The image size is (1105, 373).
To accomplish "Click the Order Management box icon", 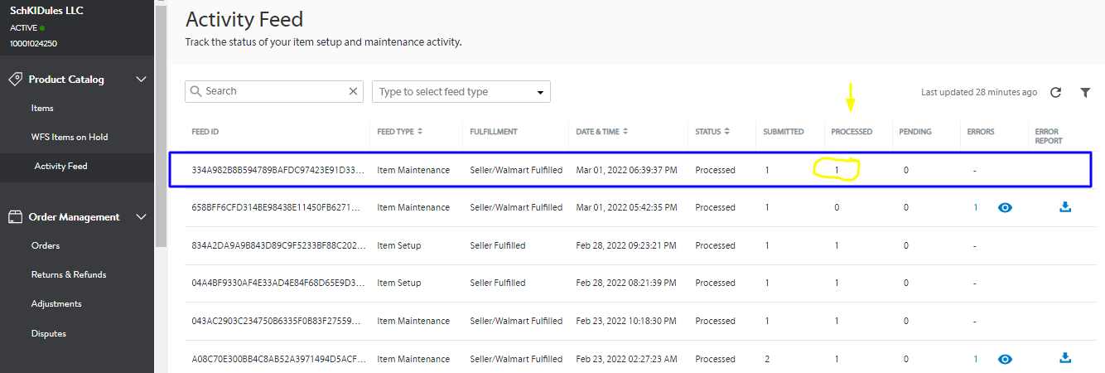I will point(14,217).
